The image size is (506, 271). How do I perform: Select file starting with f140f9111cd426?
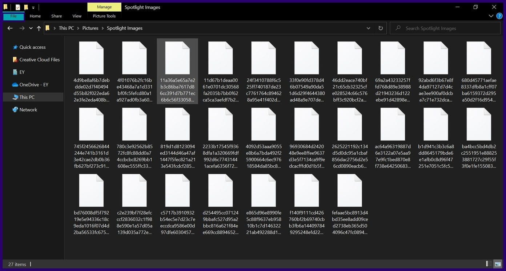[x=306, y=204]
